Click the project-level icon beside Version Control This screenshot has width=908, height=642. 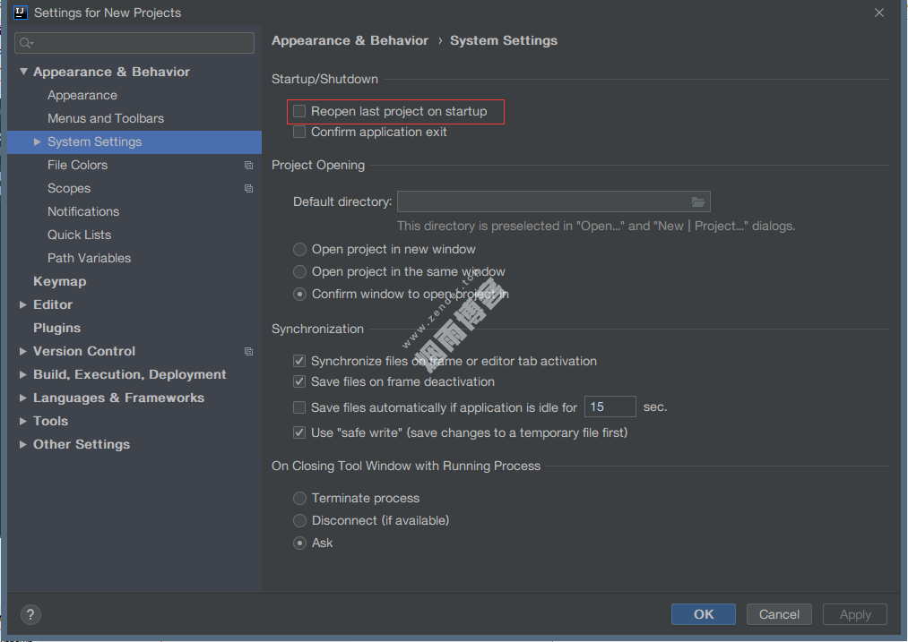pyautogui.click(x=248, y=352)
